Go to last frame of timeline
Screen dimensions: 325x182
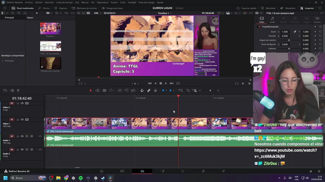172,83
